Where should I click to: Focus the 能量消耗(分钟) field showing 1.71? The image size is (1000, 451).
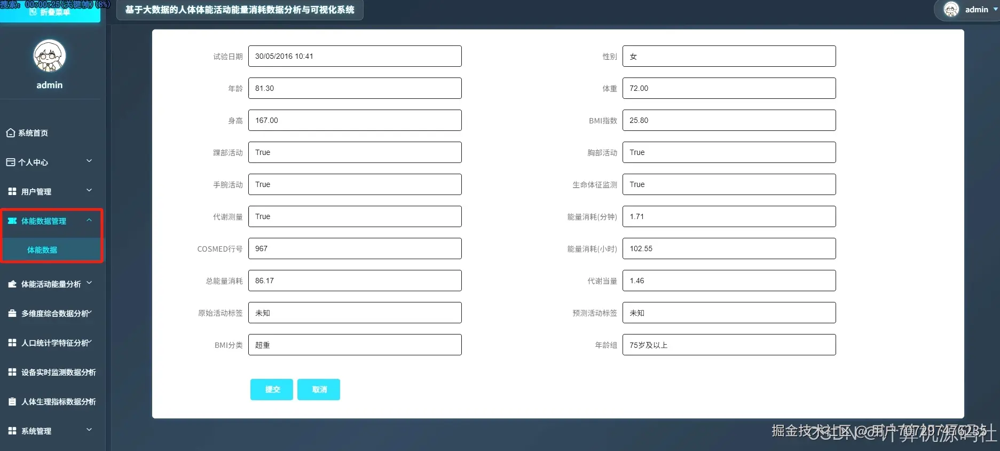[729, 216]
